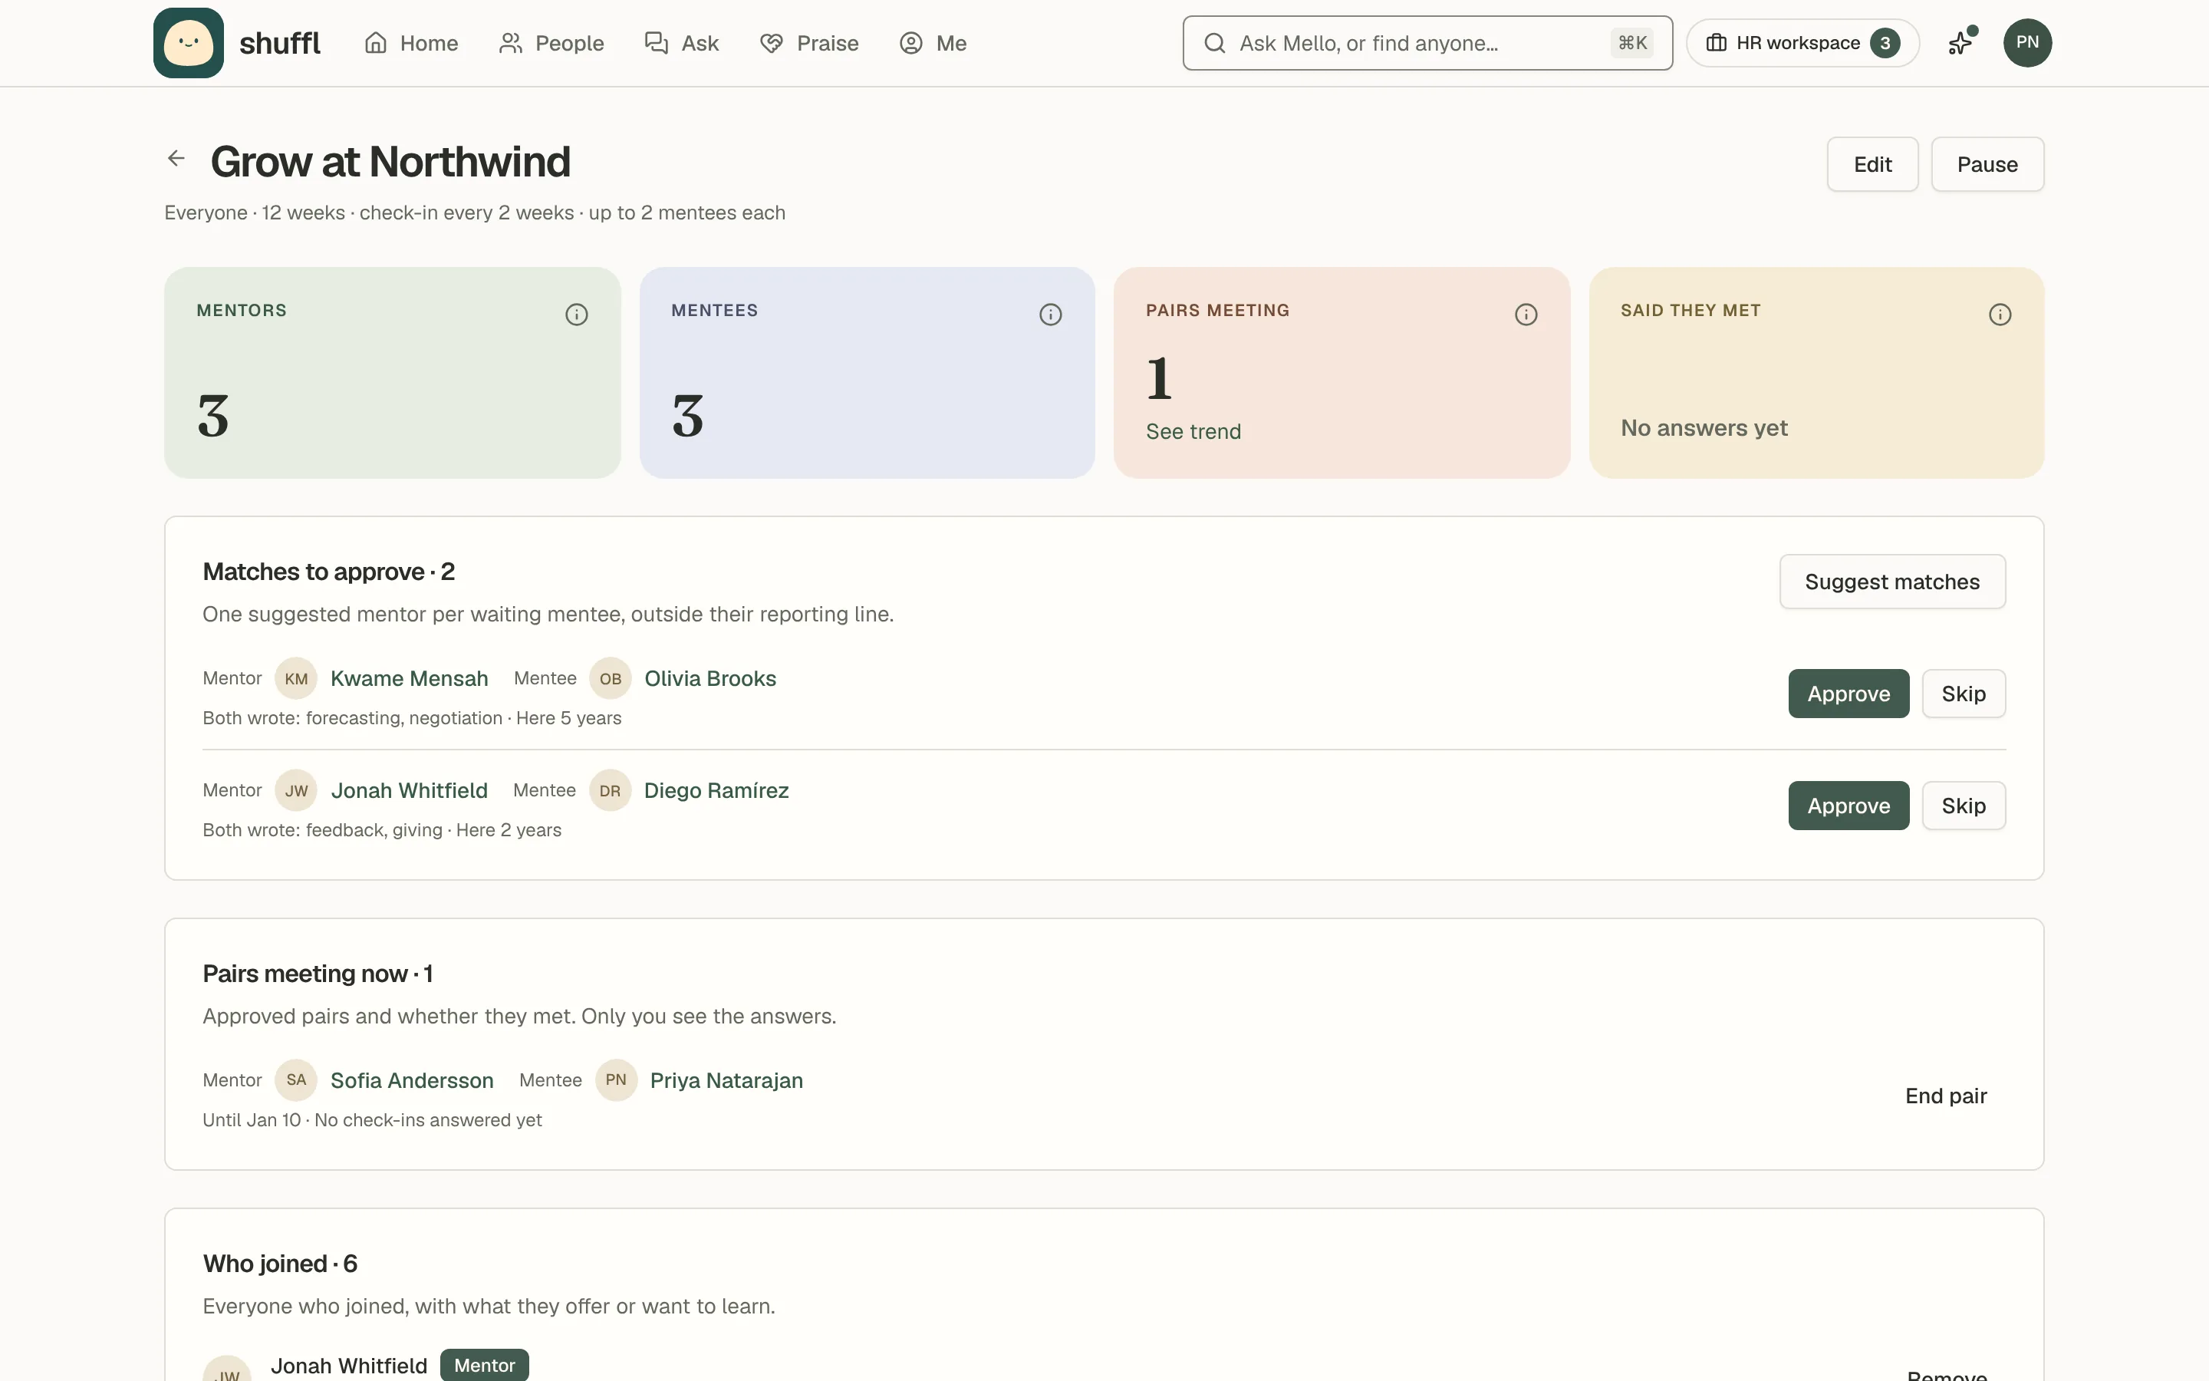The height and width of the screenshot is (1381, 2209).
Task: Open Sofia Andersson's profile link
Action: 412,1080
